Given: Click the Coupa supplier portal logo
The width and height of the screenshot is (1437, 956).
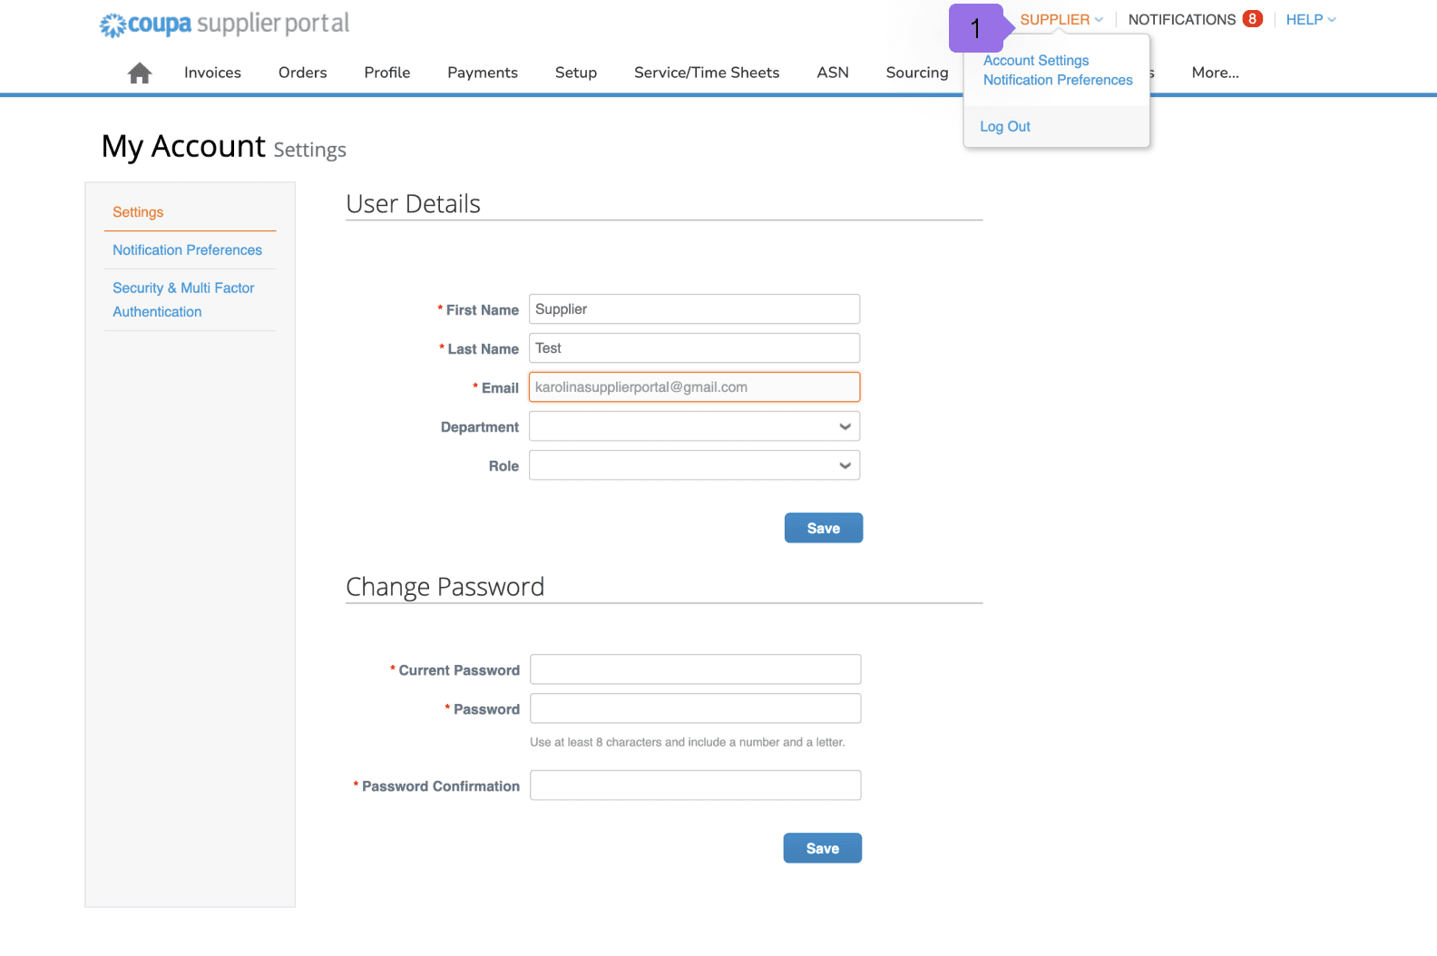Looking at the screenshot, I should [224, 24].
